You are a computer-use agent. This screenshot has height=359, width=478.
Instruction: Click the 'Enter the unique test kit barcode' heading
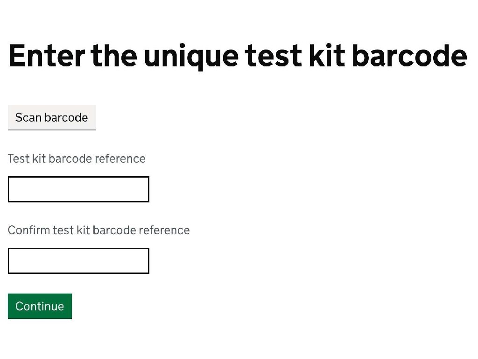click(238, 55)
